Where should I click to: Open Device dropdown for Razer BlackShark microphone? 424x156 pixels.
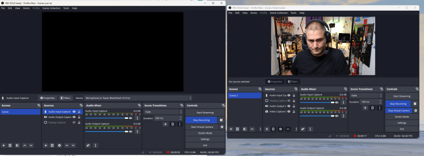[138, 98]
